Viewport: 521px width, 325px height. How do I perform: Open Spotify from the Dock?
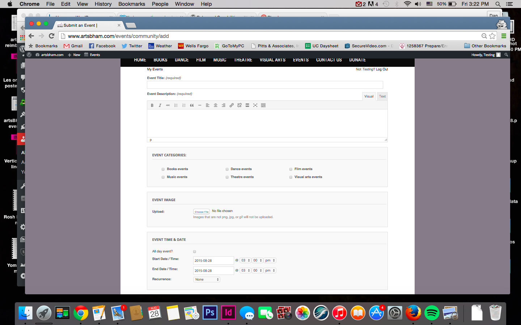[432, 313]
